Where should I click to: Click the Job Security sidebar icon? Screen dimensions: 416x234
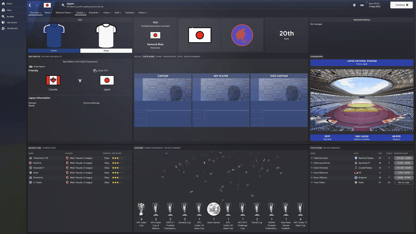tap(3, 28)
